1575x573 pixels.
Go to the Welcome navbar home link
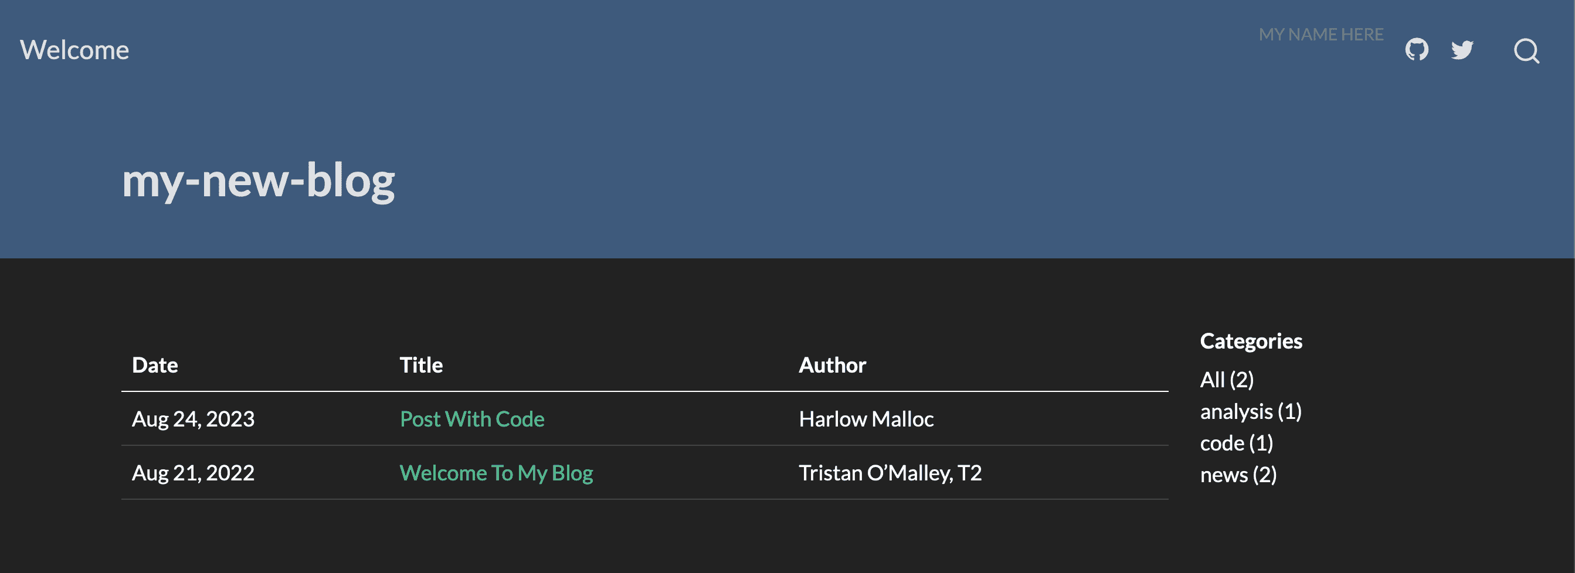click(x=74, y=50)
